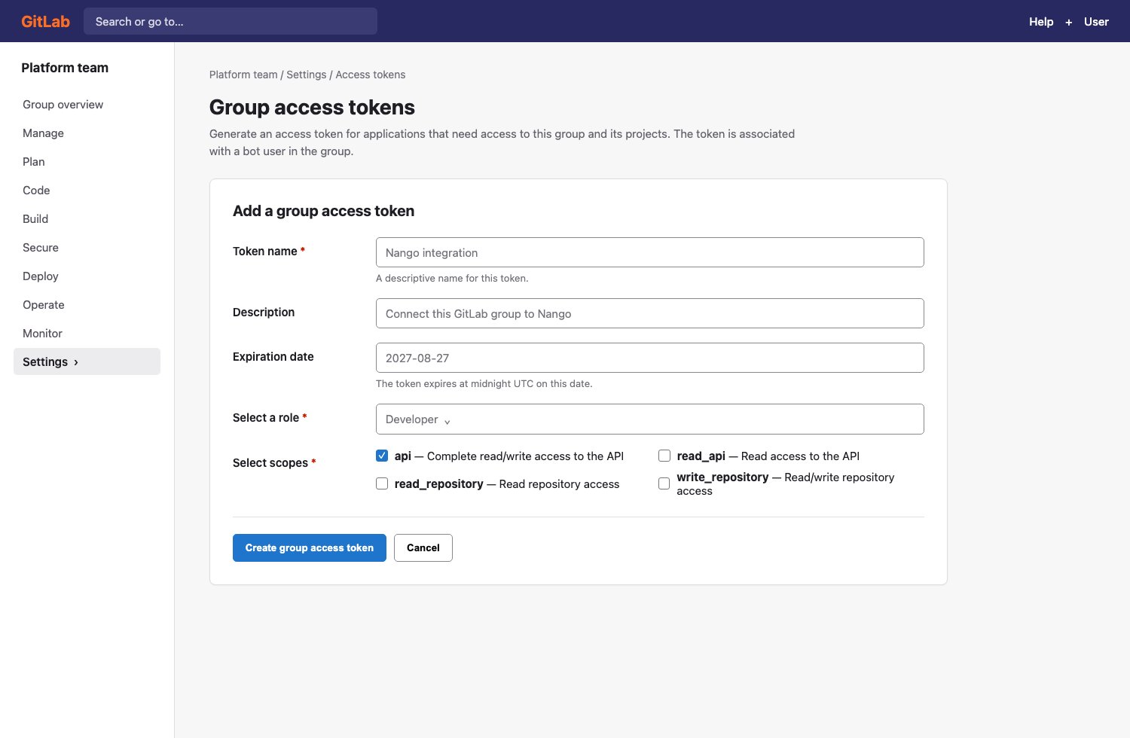Click 'Add a group access token' heading
Image resolution: width=1130 pixels, height=738 pixels.
tap(323, 211)
